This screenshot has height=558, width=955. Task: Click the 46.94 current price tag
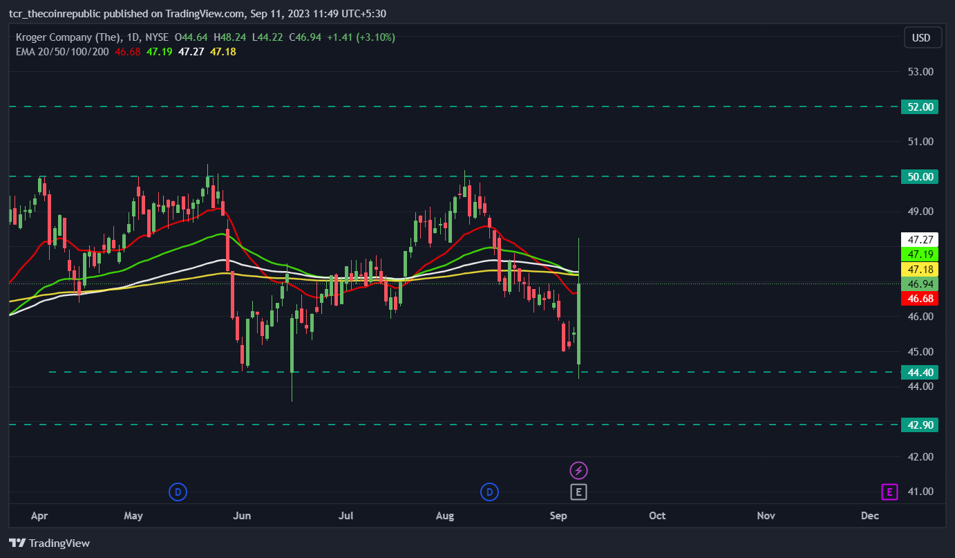[x=920, y=284]
